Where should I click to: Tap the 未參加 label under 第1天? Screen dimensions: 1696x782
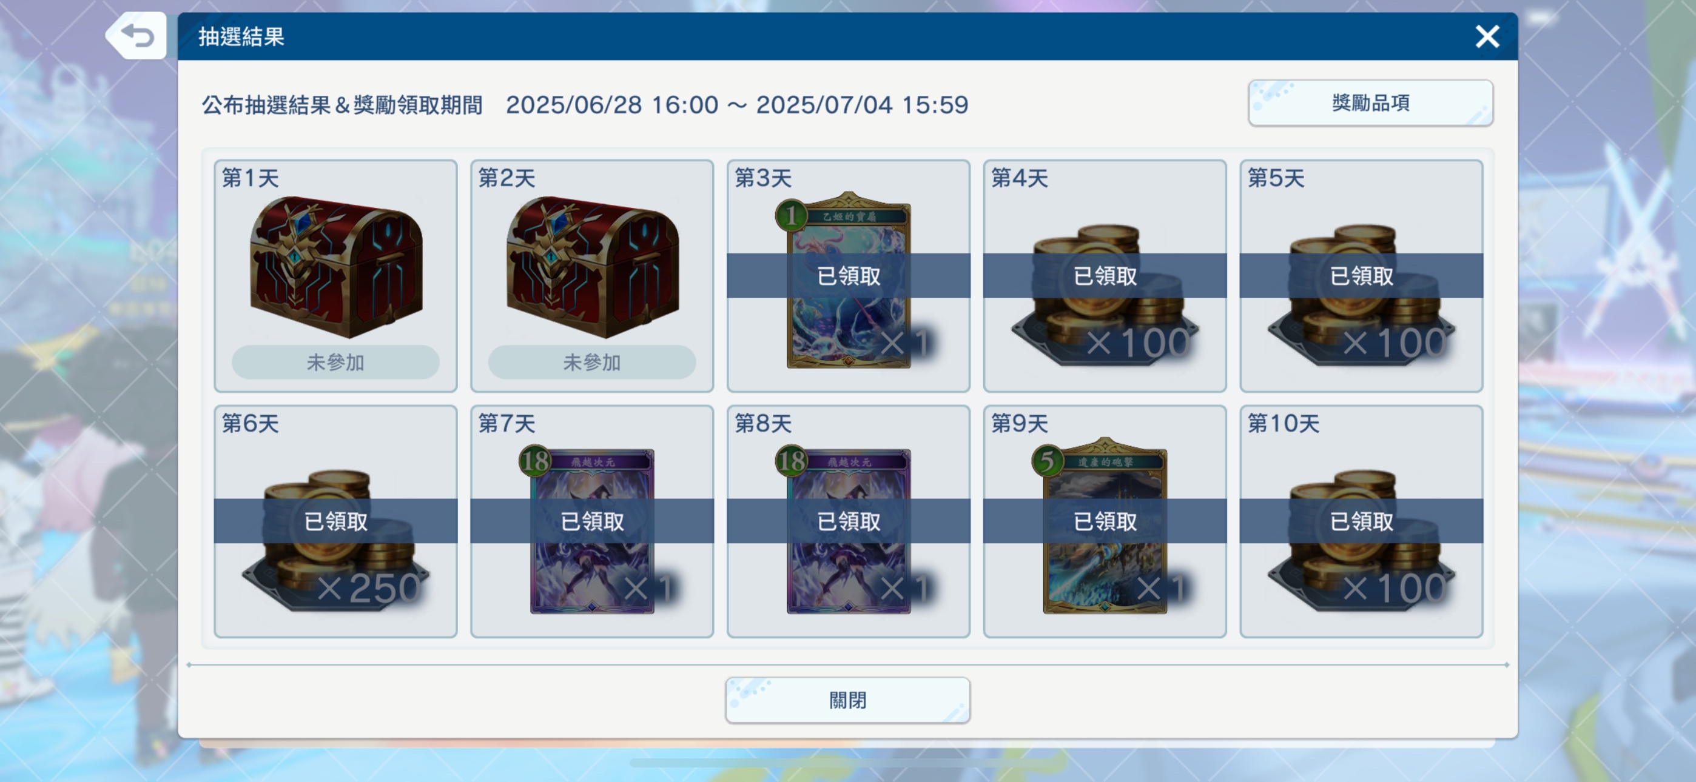point(335,362)
